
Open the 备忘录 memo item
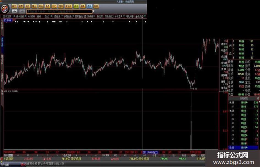(100, 16)
